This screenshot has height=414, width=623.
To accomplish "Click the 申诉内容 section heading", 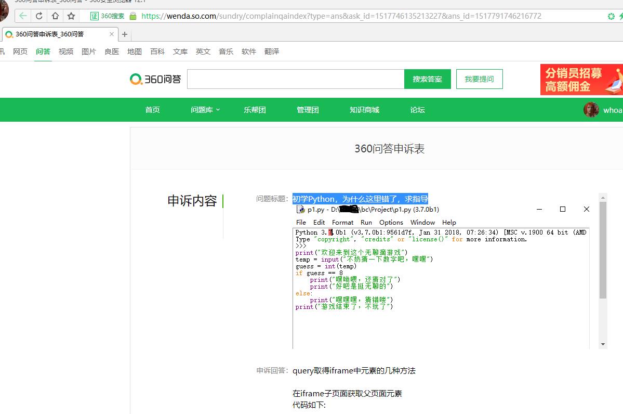I will [x=192, y=201].
